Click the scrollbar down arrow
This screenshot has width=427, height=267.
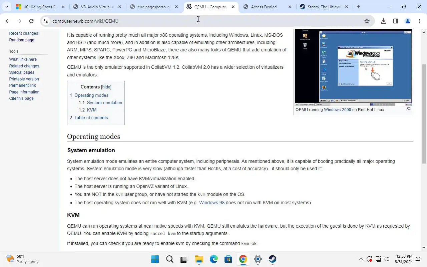(x=424, y=248)
